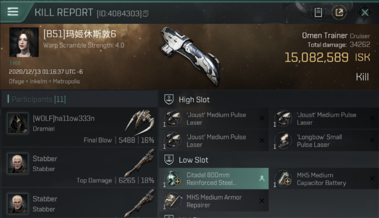Tap the X beside MK5 Medium Capacitor Battery

372,178
